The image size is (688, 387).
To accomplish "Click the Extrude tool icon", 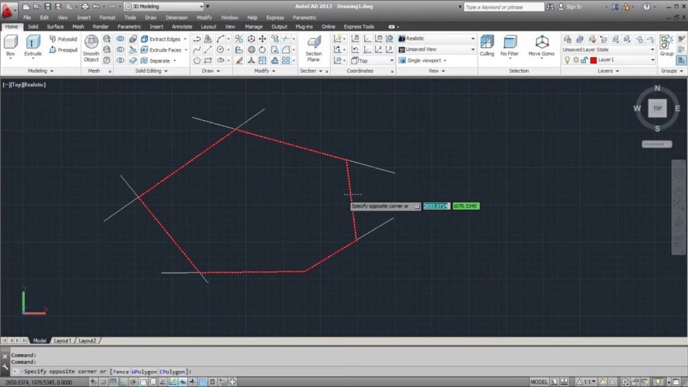I will pos(33,46).
